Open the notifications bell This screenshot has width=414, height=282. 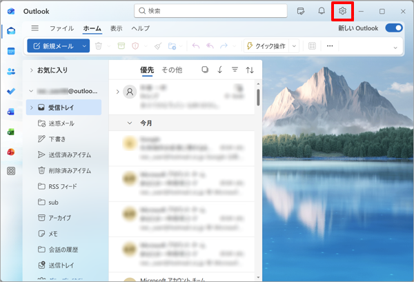click(322, 11)
